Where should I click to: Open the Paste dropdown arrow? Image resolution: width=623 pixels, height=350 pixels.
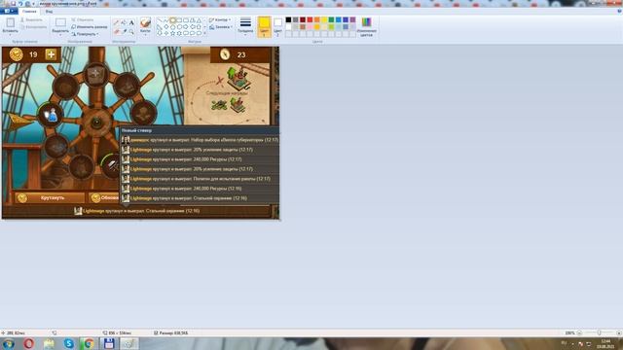11,35
